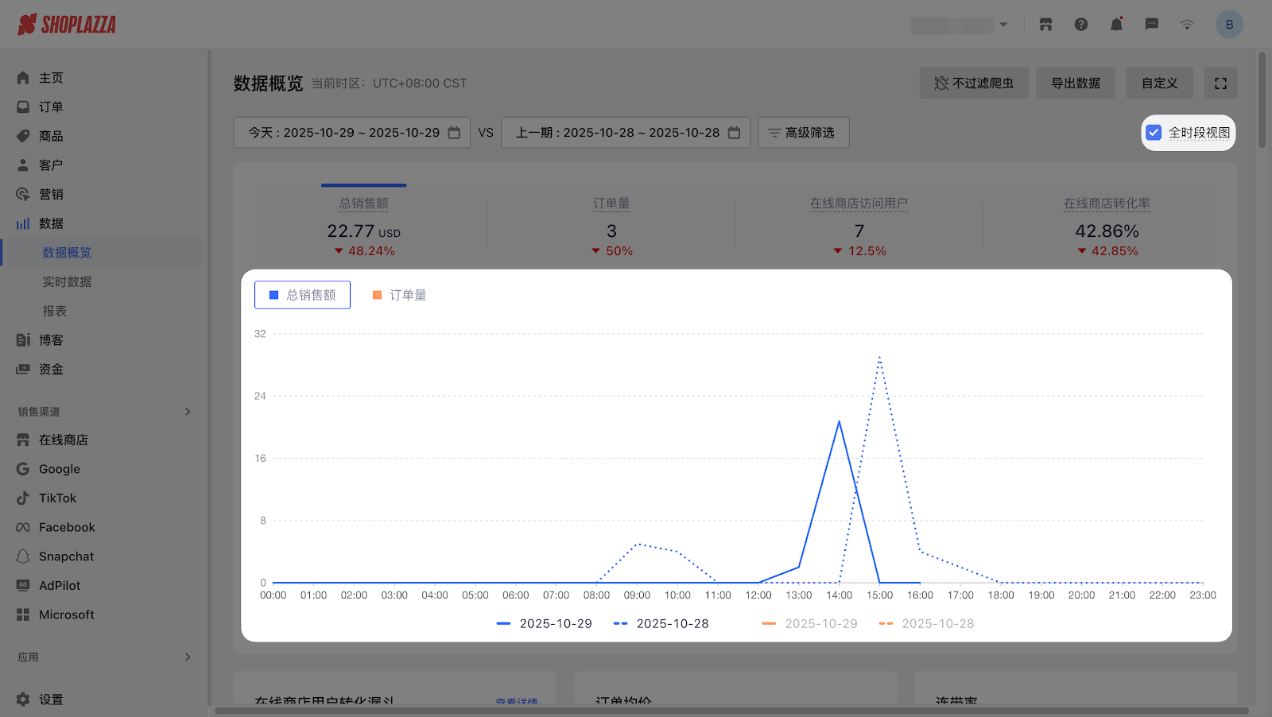Click the user avatar B
This screenshot has height=717, width=1272.
[1229, 25]
